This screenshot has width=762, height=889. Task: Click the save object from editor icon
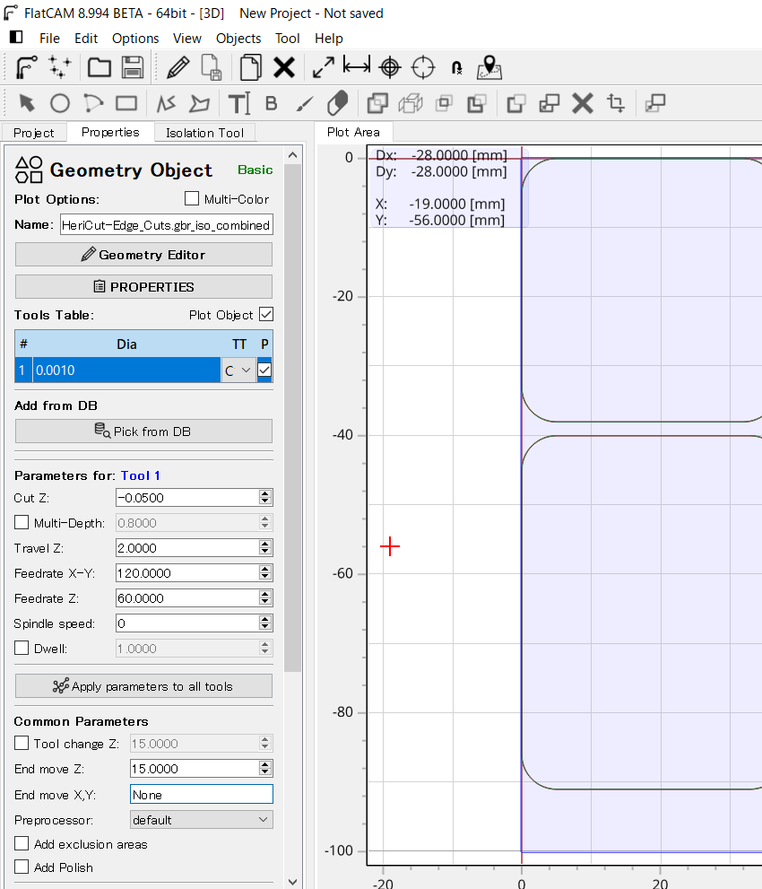pos(212,67)
